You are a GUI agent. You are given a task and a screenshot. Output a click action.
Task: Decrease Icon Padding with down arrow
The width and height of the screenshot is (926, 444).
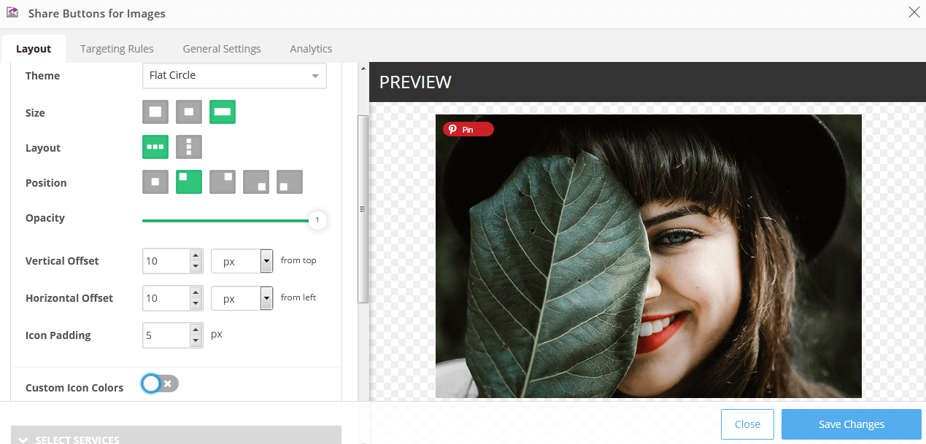coord(196,341)
